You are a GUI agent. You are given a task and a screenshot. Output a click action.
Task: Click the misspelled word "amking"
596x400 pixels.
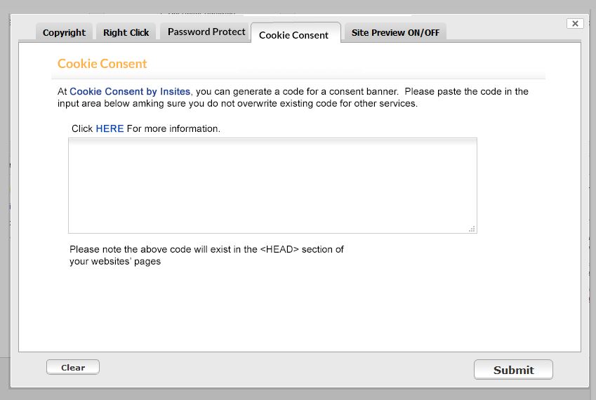click(x=147, y=103)
